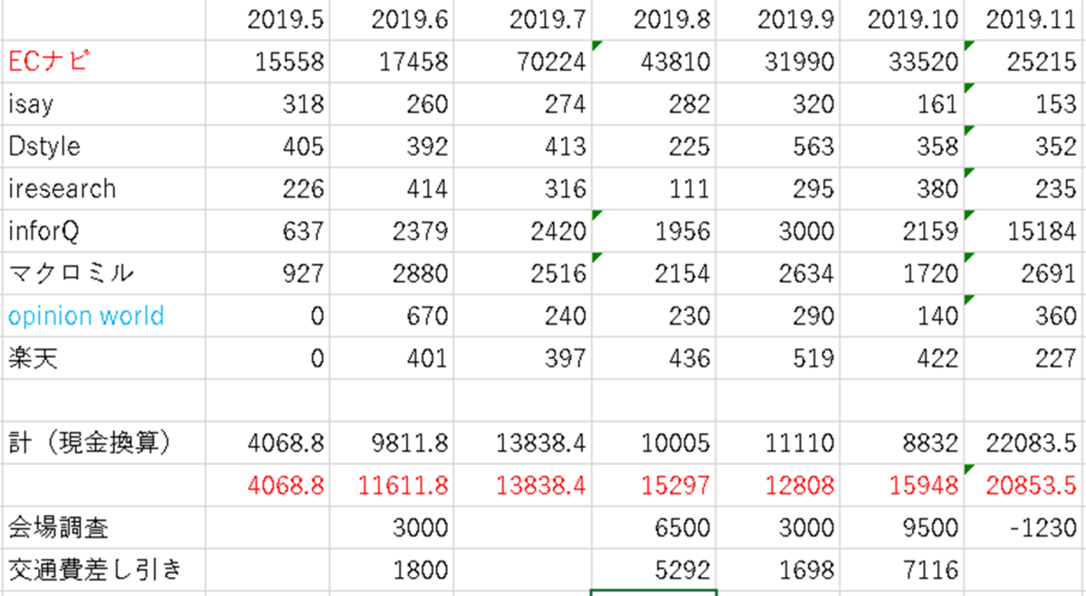The width and height of the screenshot is (1086, 596).
Task: Click the red ECナビ row label
Action: pyautogui.click(x=50, y=61)
